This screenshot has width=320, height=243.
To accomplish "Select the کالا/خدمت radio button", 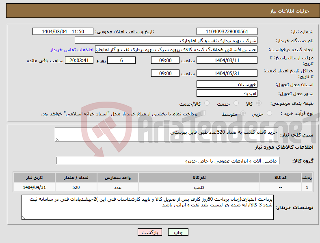I will (x=207, y=103).
